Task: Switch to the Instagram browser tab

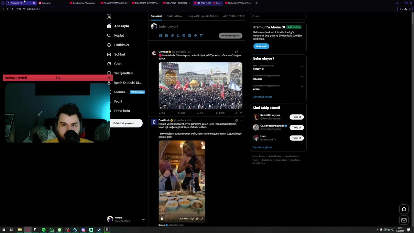Action: pos(52,3)
